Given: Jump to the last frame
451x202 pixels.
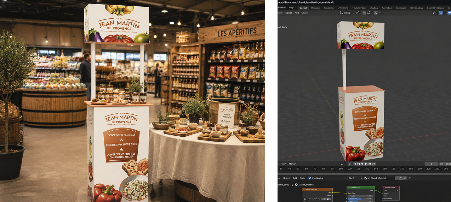Looking at the screenshot, I should [x=373, y=164].
